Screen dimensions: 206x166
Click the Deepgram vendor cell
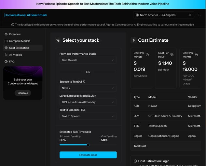pos(194,106)
